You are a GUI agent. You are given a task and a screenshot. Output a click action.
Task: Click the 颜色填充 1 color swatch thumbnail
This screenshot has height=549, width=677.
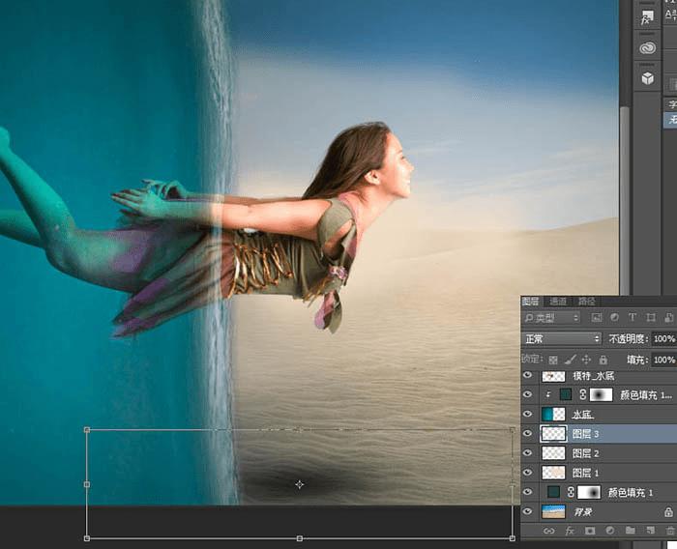pyautogui.click(x=554, y=492)
